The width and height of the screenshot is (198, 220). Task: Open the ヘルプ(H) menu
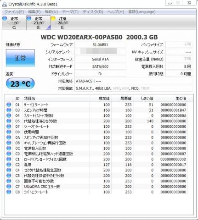[115, 12]
